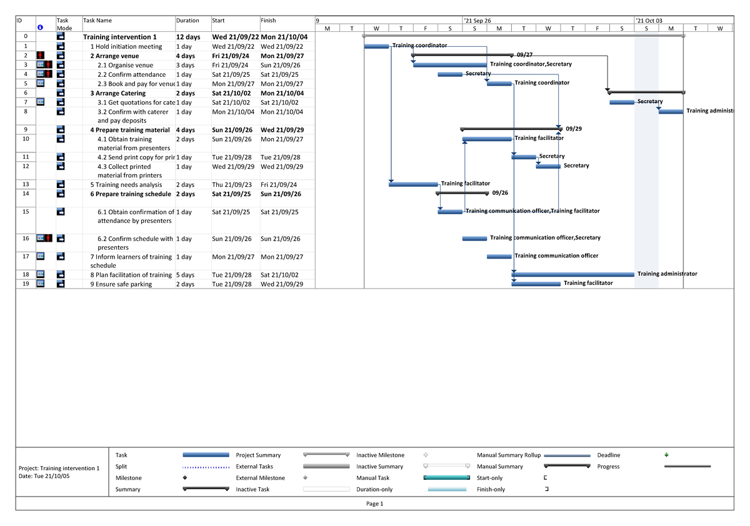Click the Task Mode icon for 9 Ensure safe parking
This screenshot has height=526, width=750.
(x=61, y=284)
